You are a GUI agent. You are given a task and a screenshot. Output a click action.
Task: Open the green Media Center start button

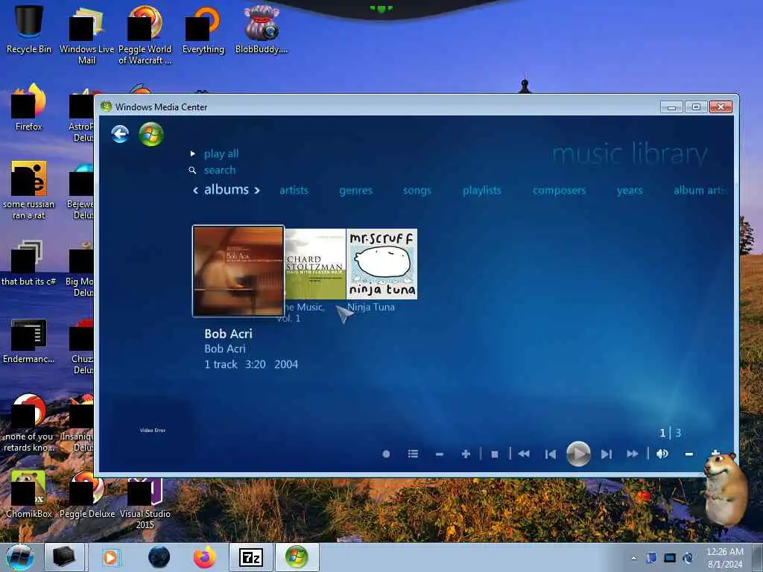(151, 134)
